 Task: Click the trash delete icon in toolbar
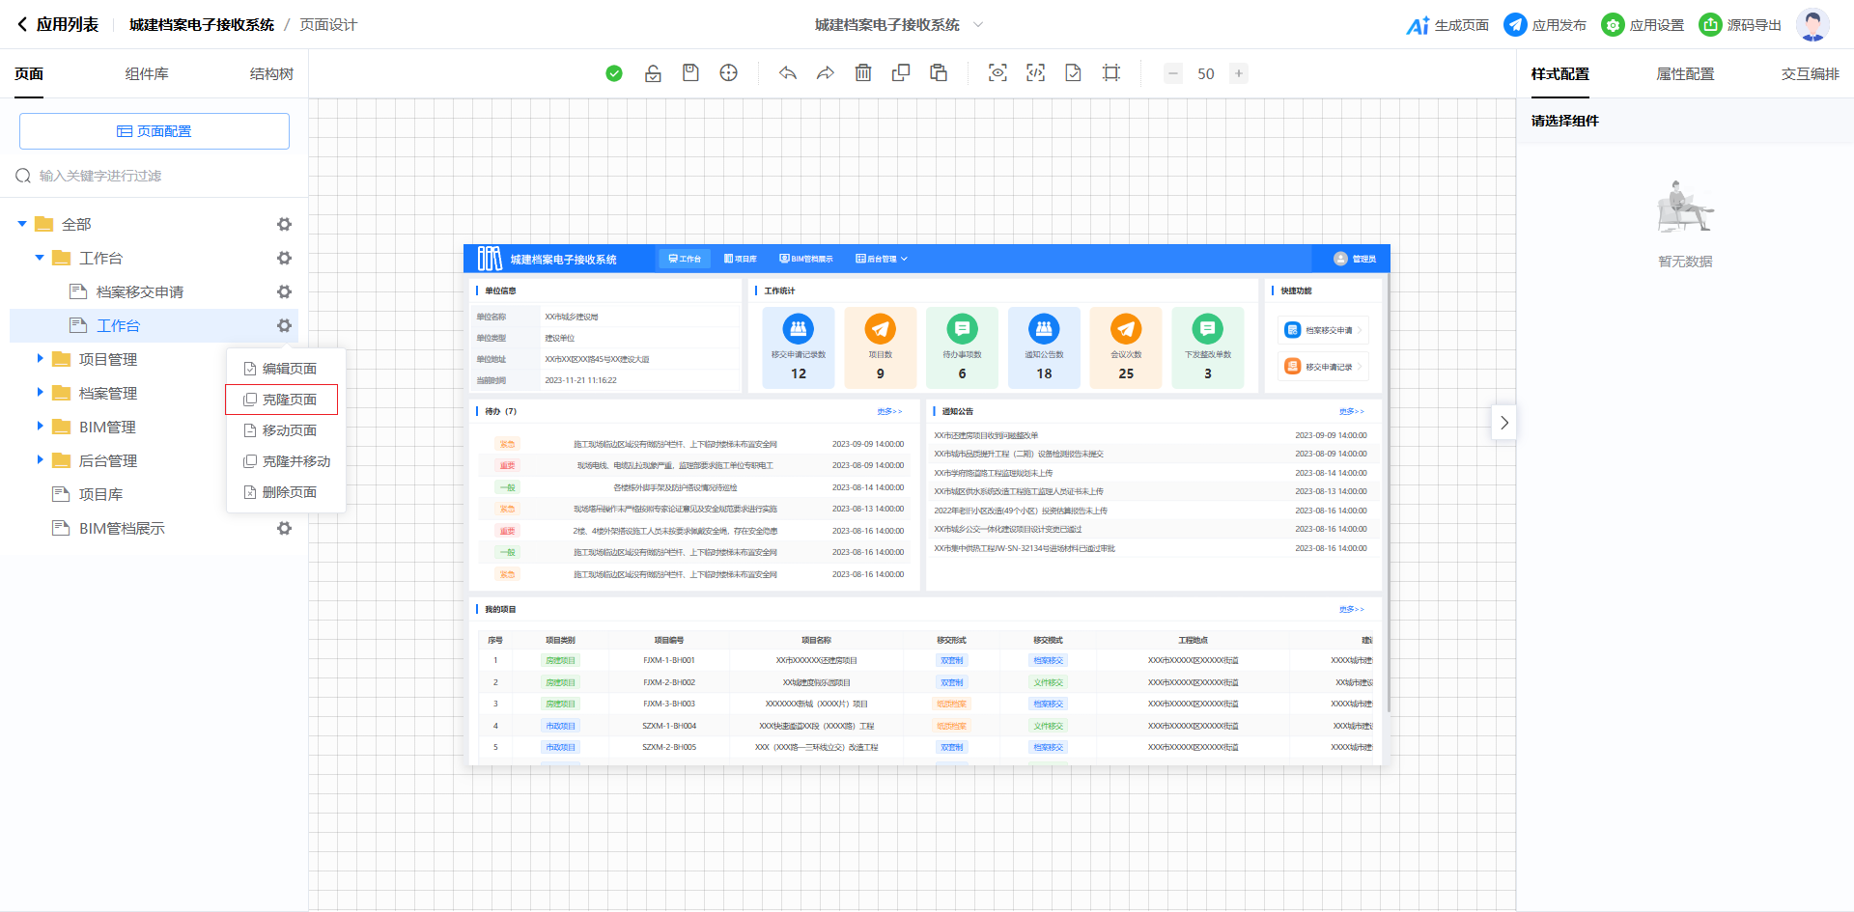click(x=863, y=73)
